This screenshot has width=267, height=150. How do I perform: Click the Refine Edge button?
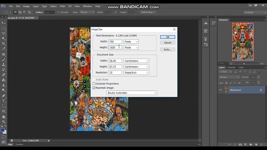148,12
